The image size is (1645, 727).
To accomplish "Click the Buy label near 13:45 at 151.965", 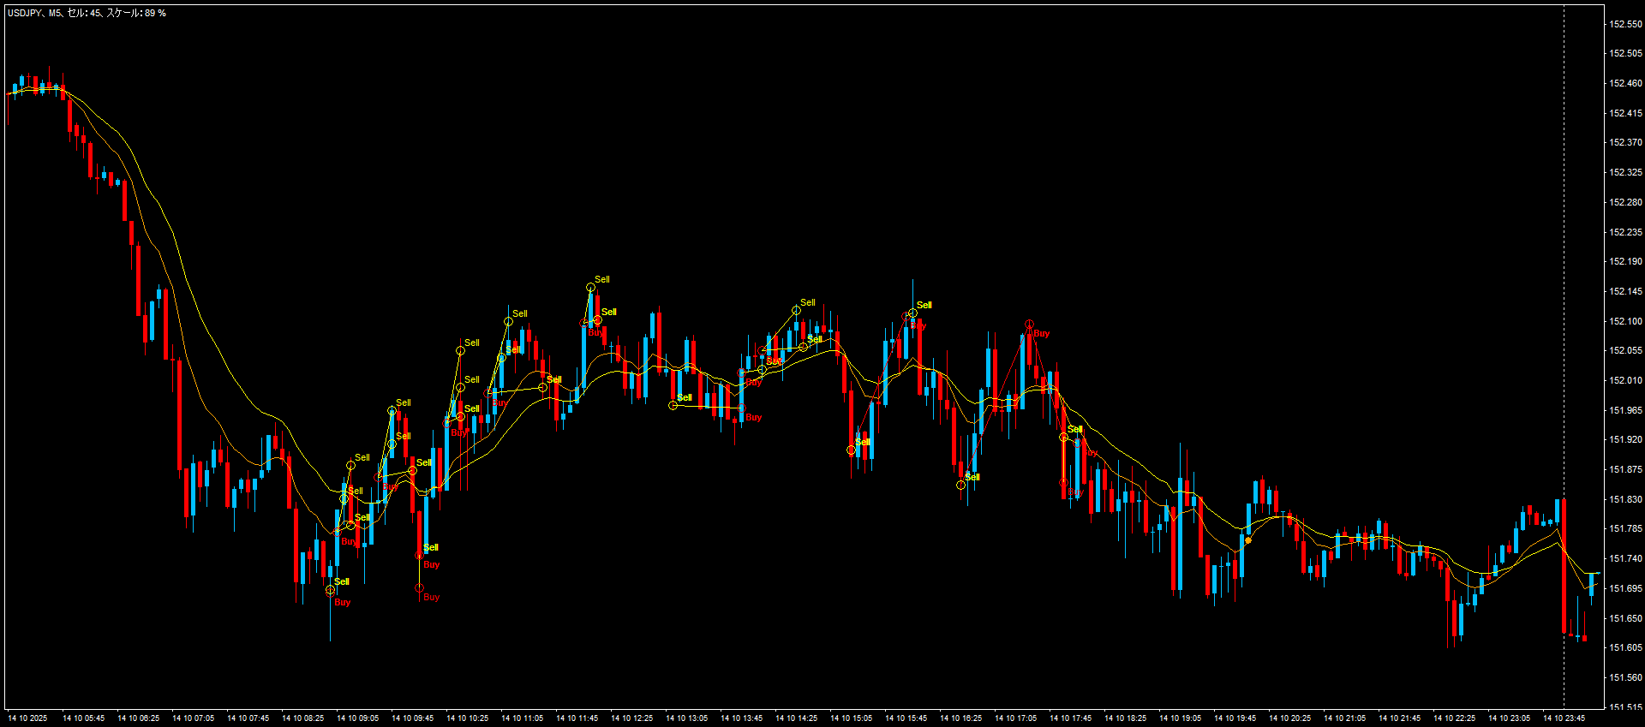I will 753,417.
